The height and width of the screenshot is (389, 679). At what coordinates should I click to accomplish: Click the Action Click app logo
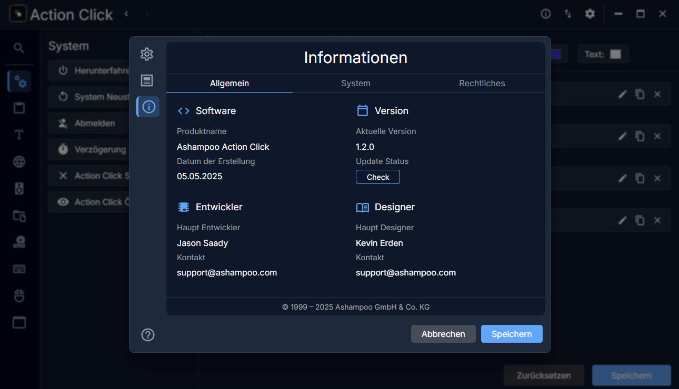18,14
